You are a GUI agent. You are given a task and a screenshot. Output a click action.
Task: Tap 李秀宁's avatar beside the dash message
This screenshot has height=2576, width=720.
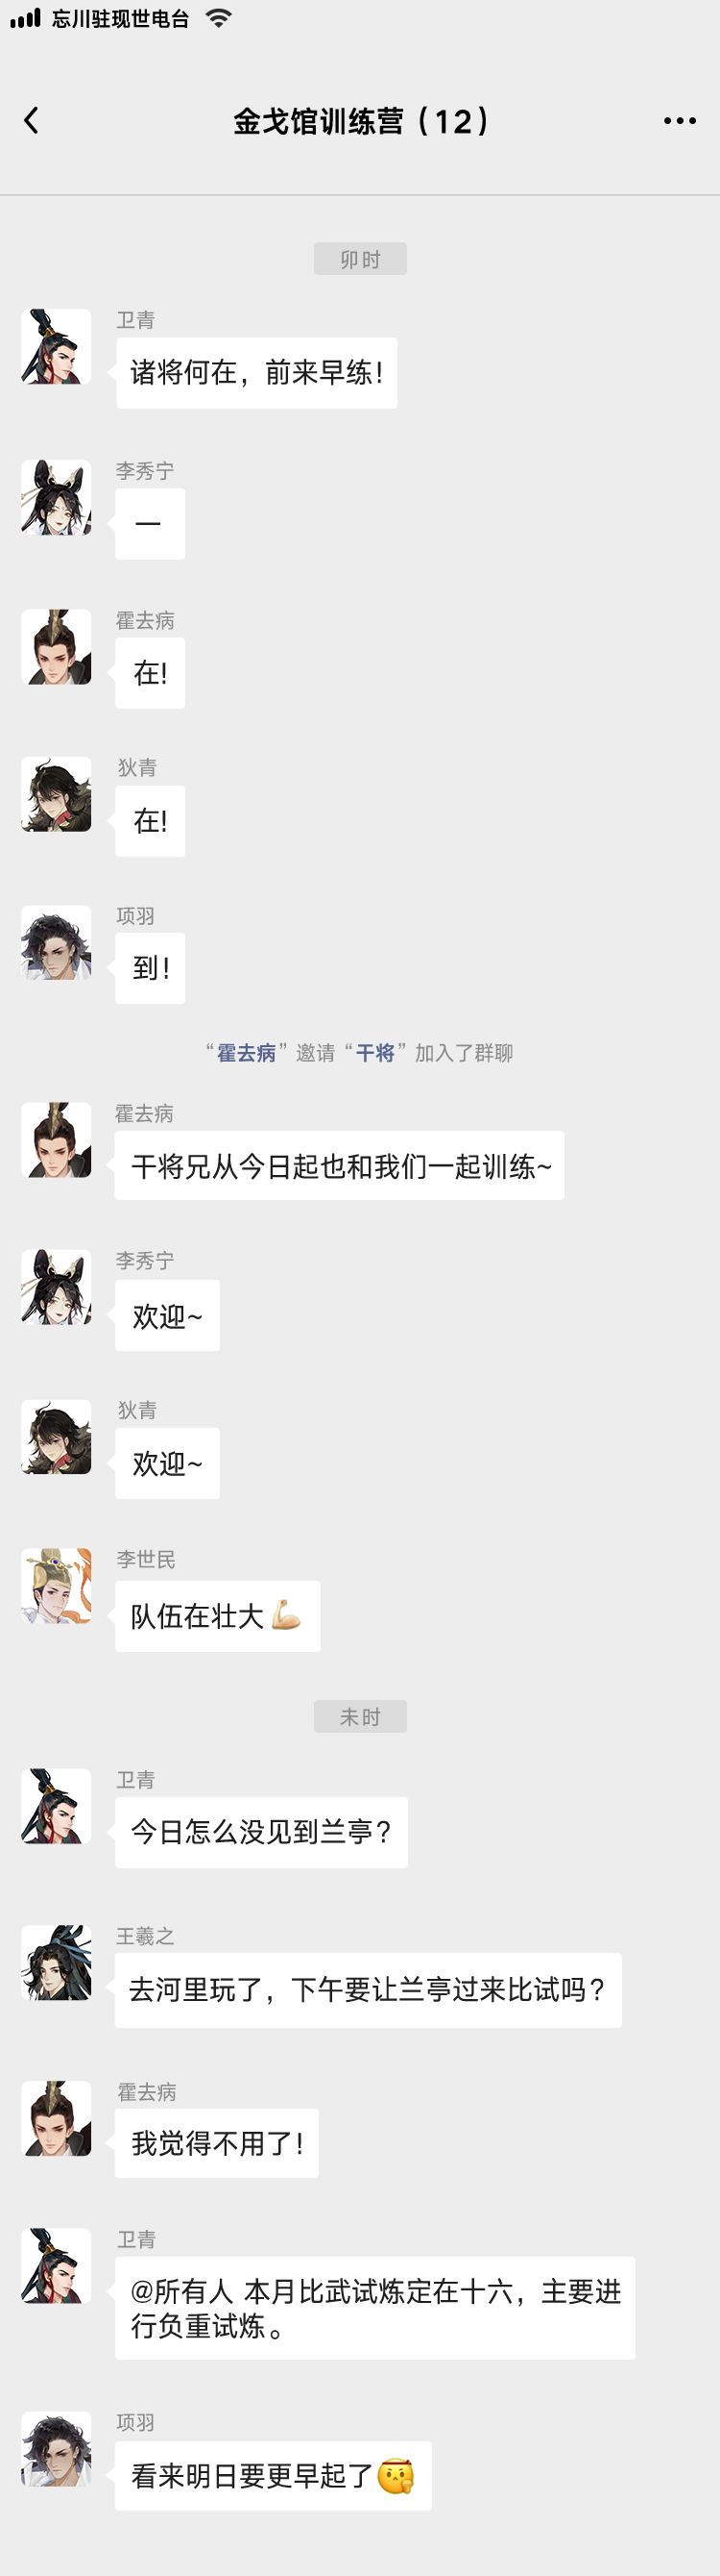(56, 497)
